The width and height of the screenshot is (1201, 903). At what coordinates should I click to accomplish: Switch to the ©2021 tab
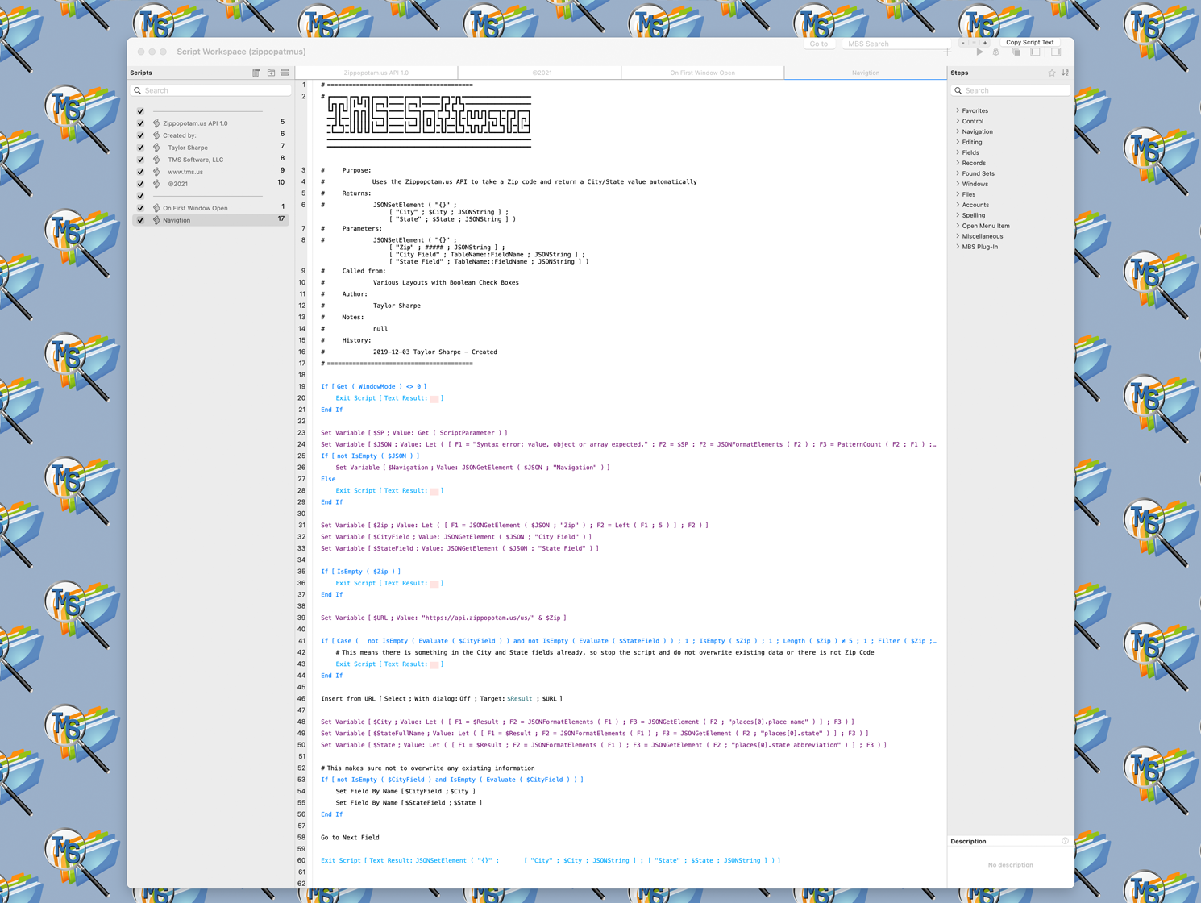pyautogui.click(x=540, y=73)
